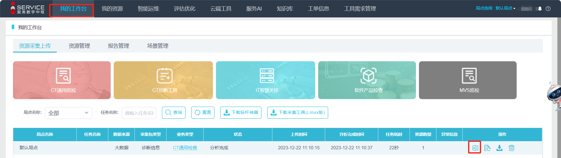Click the IT智慧关怀 server icon
561x158 pixels.
[x=267, y=75]
